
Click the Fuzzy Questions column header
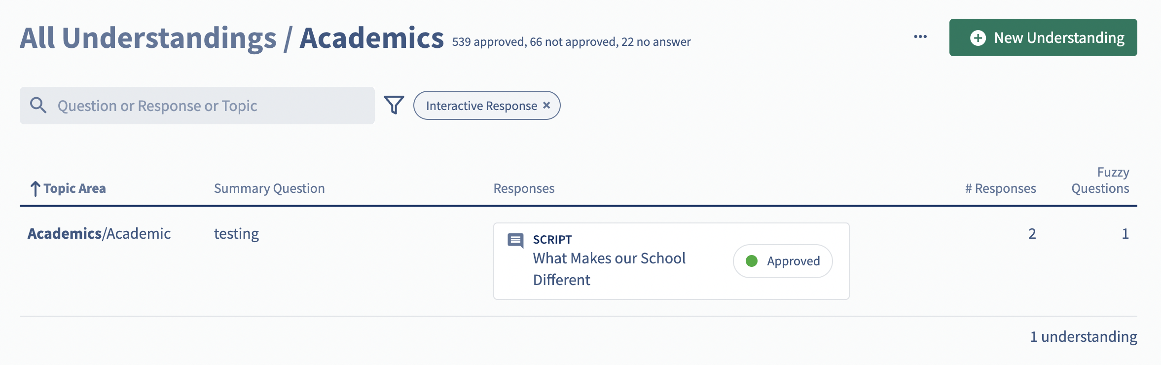[x=1100, y=180]
